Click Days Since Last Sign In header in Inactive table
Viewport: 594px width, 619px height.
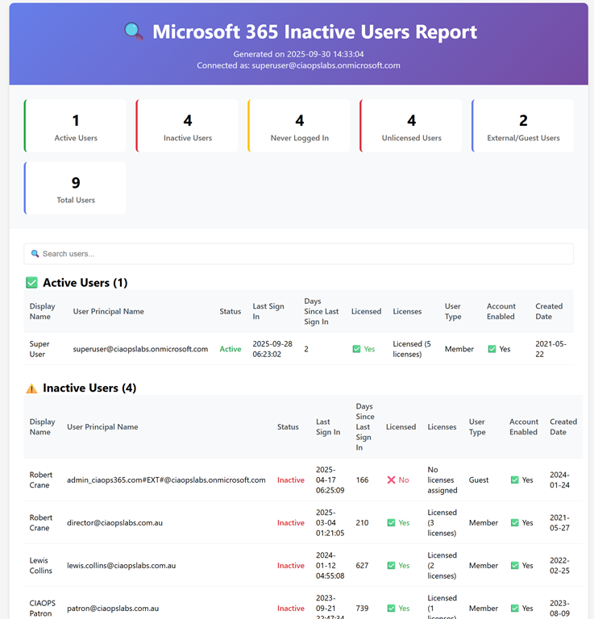click(365, 427)
